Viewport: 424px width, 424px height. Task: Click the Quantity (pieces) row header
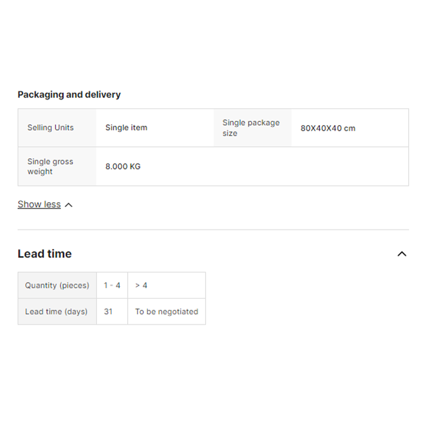(57, 286)
